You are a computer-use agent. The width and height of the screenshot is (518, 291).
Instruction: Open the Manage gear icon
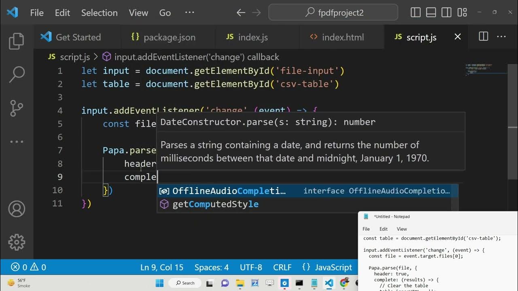(17, 242)
